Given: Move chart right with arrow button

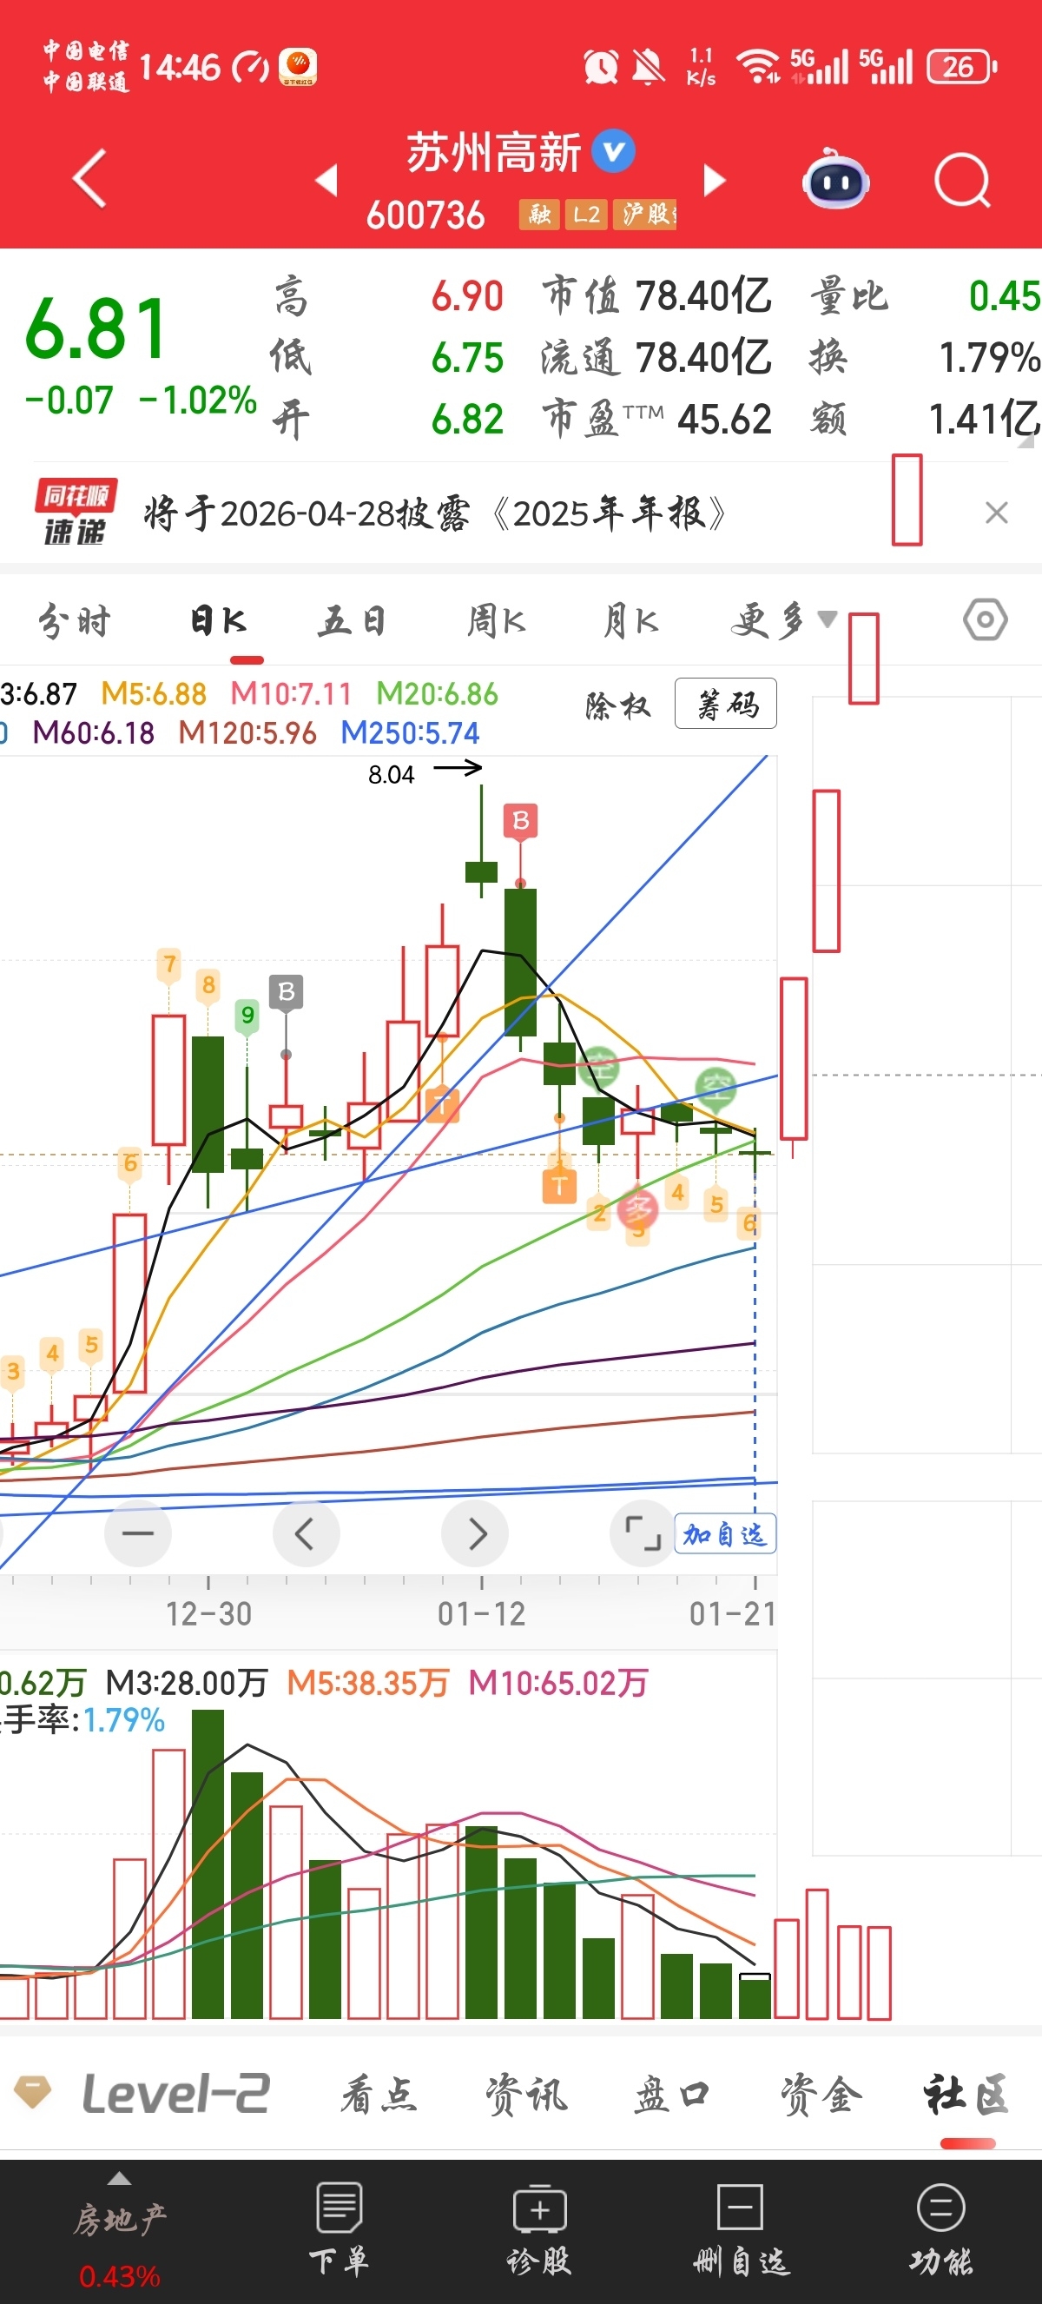Looking at the screenshot, I should [x=476, y=1533].
